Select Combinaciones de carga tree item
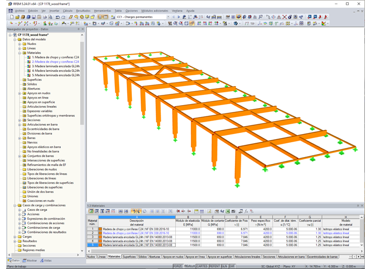This screenshot has height=269, width=371. point(43,228)
